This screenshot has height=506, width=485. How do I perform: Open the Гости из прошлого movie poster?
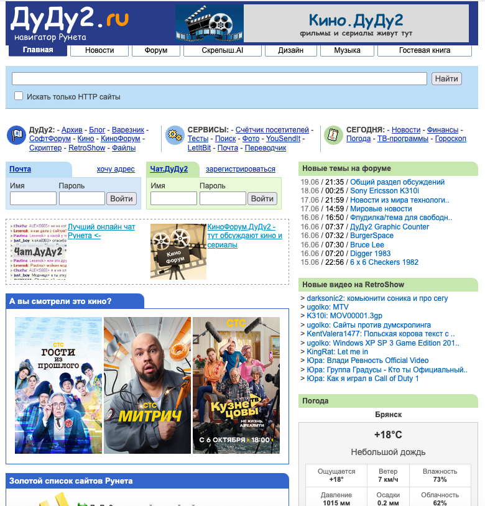[58, 385]
